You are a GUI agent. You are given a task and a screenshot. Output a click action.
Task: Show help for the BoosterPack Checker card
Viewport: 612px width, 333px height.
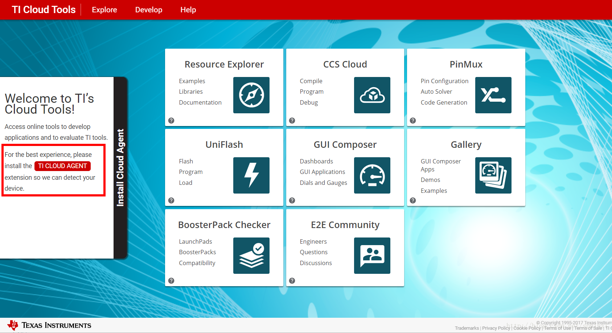(x=171, y=281)
